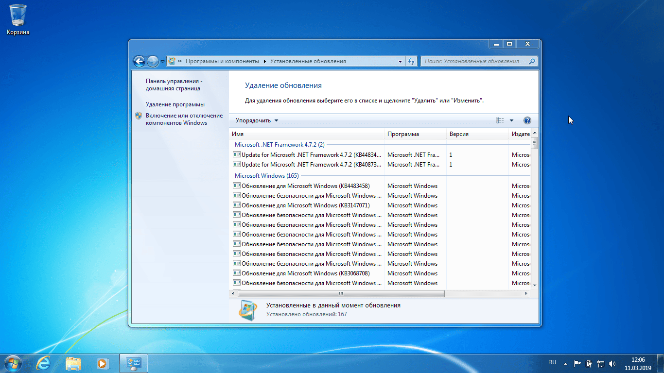Launch Internet Explorer from the taskbar
Viewport: 664px width, 373px height.
(x=44, y=363)
